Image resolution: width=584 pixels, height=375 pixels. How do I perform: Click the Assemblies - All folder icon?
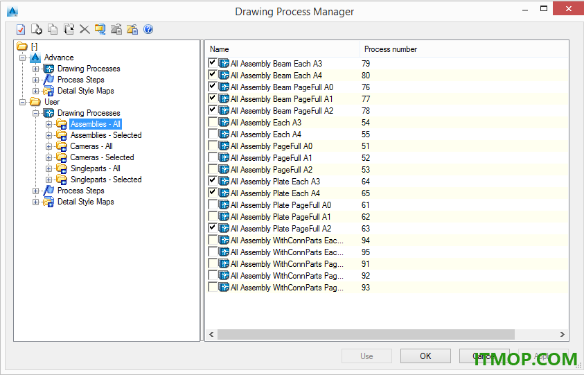click(x=62, y=124)
